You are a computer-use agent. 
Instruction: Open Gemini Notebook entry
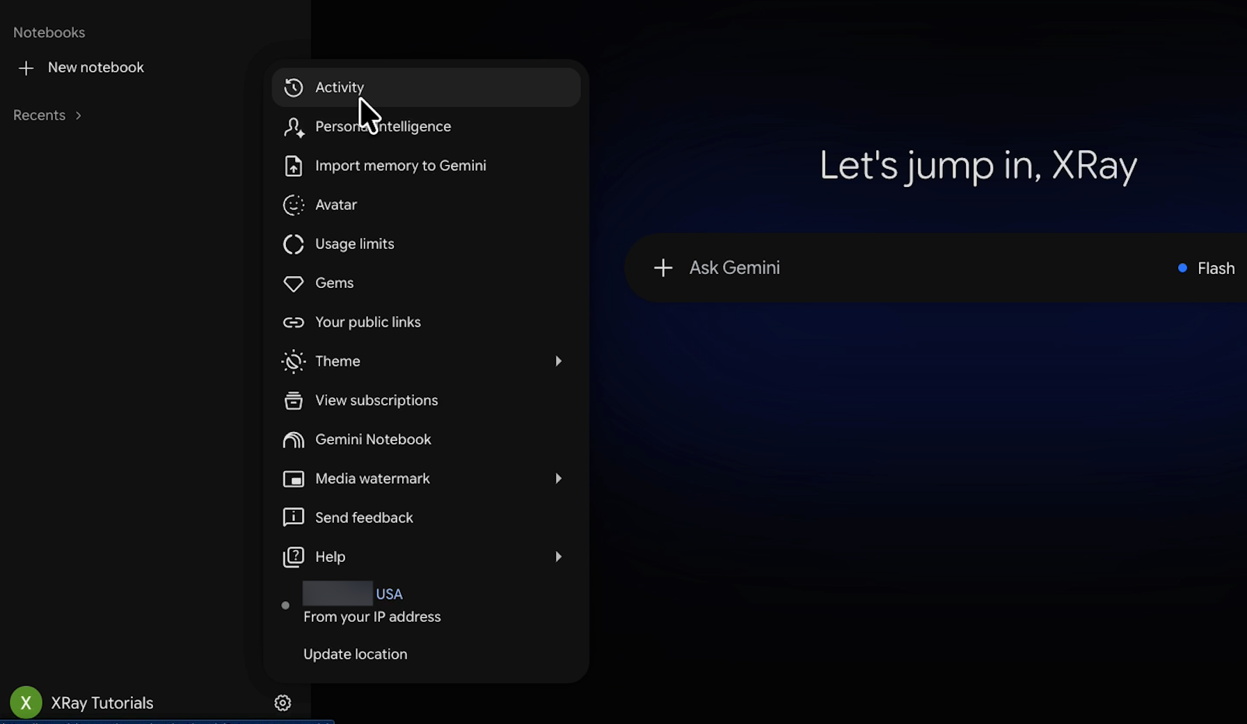[x=426, y=440]
